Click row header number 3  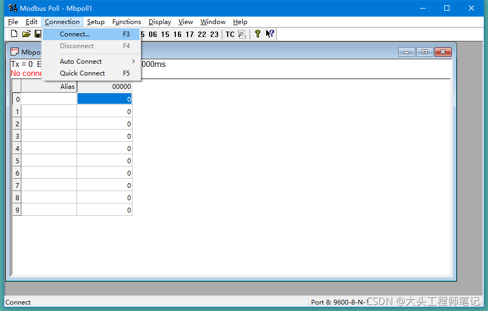17,136
